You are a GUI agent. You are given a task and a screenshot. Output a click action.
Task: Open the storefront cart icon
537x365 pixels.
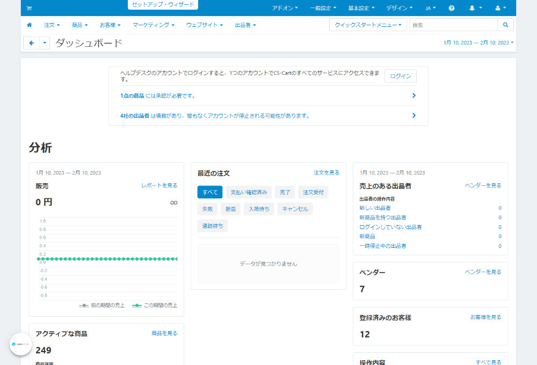click(x=29, y=8)
